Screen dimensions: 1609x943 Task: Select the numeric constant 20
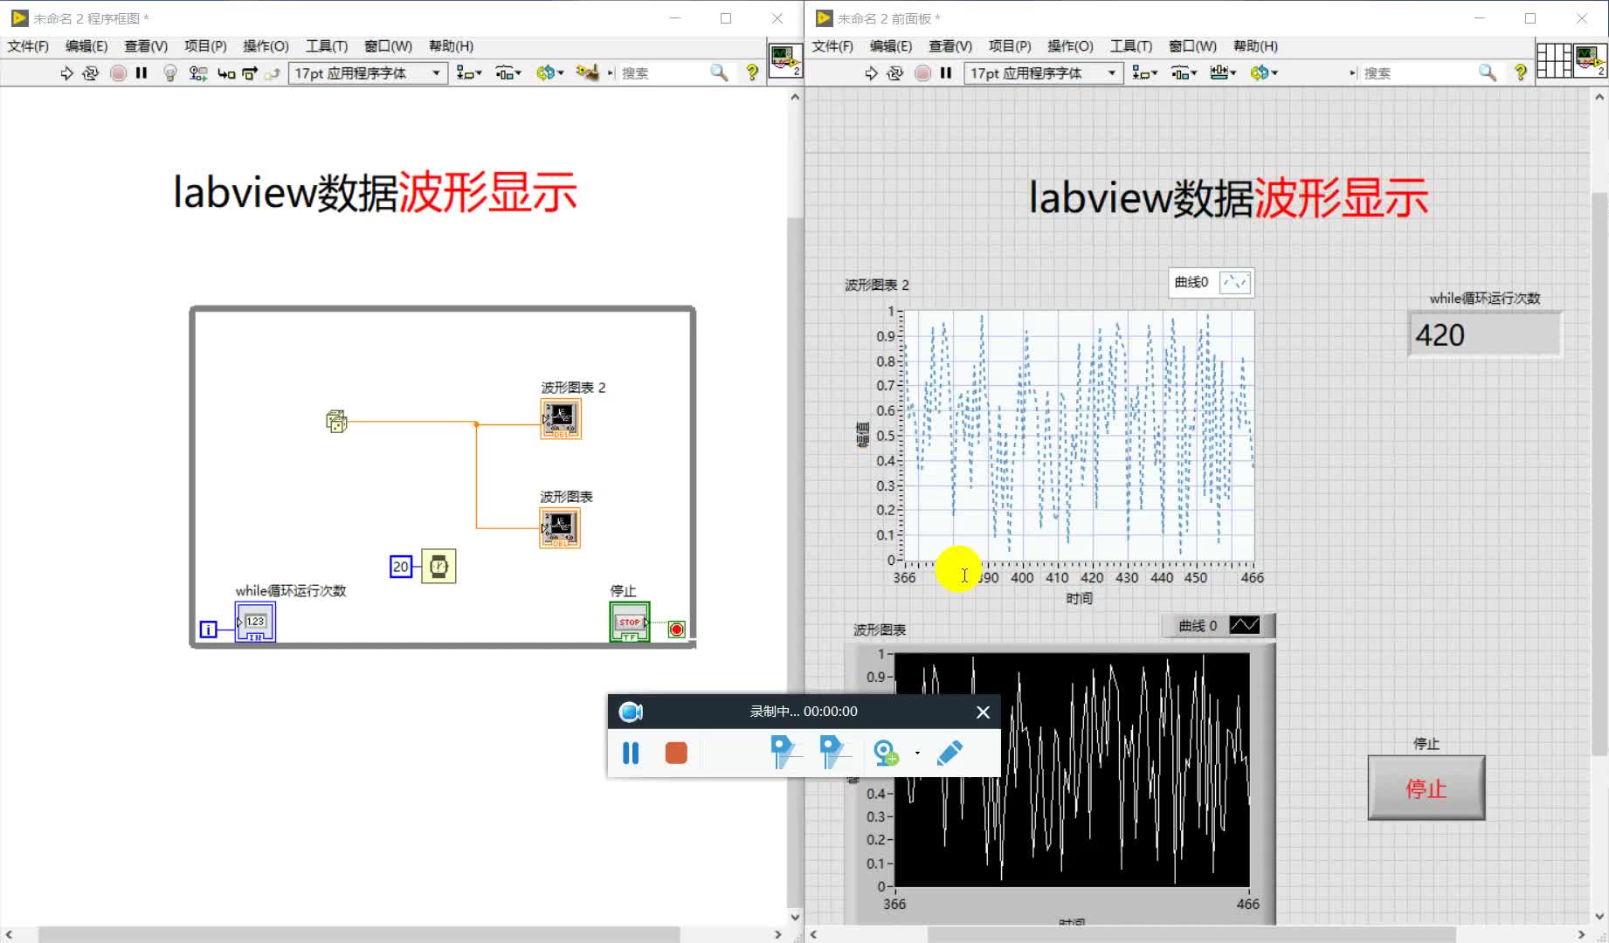400,567
